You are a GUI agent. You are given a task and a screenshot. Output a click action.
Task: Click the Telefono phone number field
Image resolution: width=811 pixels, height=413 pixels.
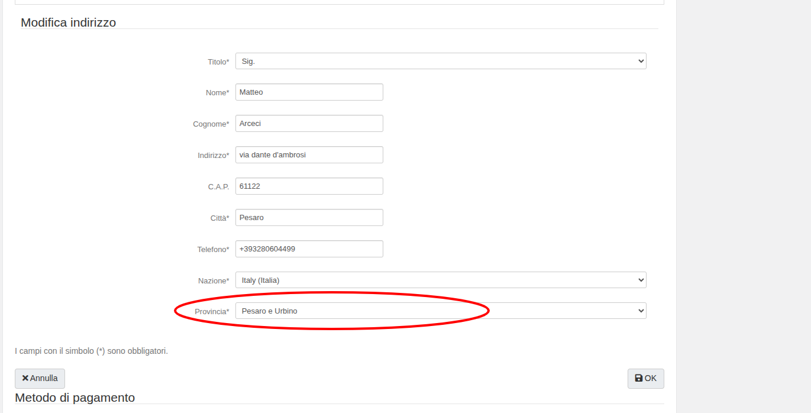pos(309,249)
